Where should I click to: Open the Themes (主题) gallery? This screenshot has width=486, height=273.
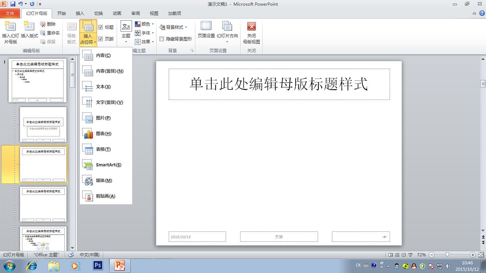126,33
